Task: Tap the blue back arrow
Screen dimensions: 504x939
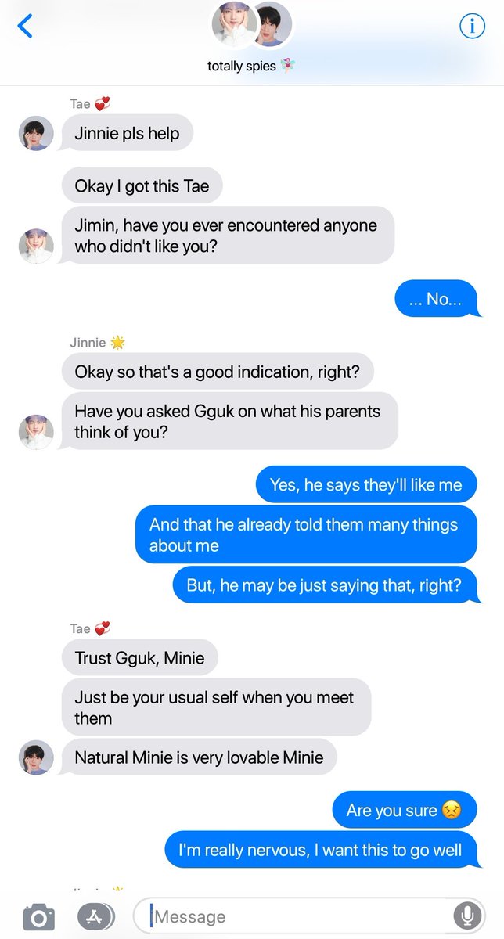Action: 25,26
